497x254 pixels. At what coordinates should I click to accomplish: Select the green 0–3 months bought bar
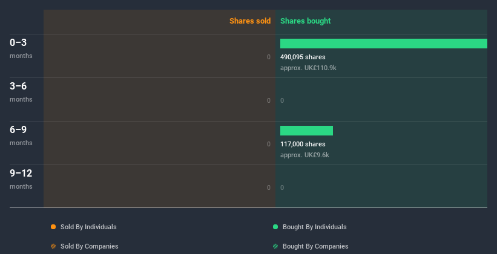pyautogui.click(x=383, y=44)
